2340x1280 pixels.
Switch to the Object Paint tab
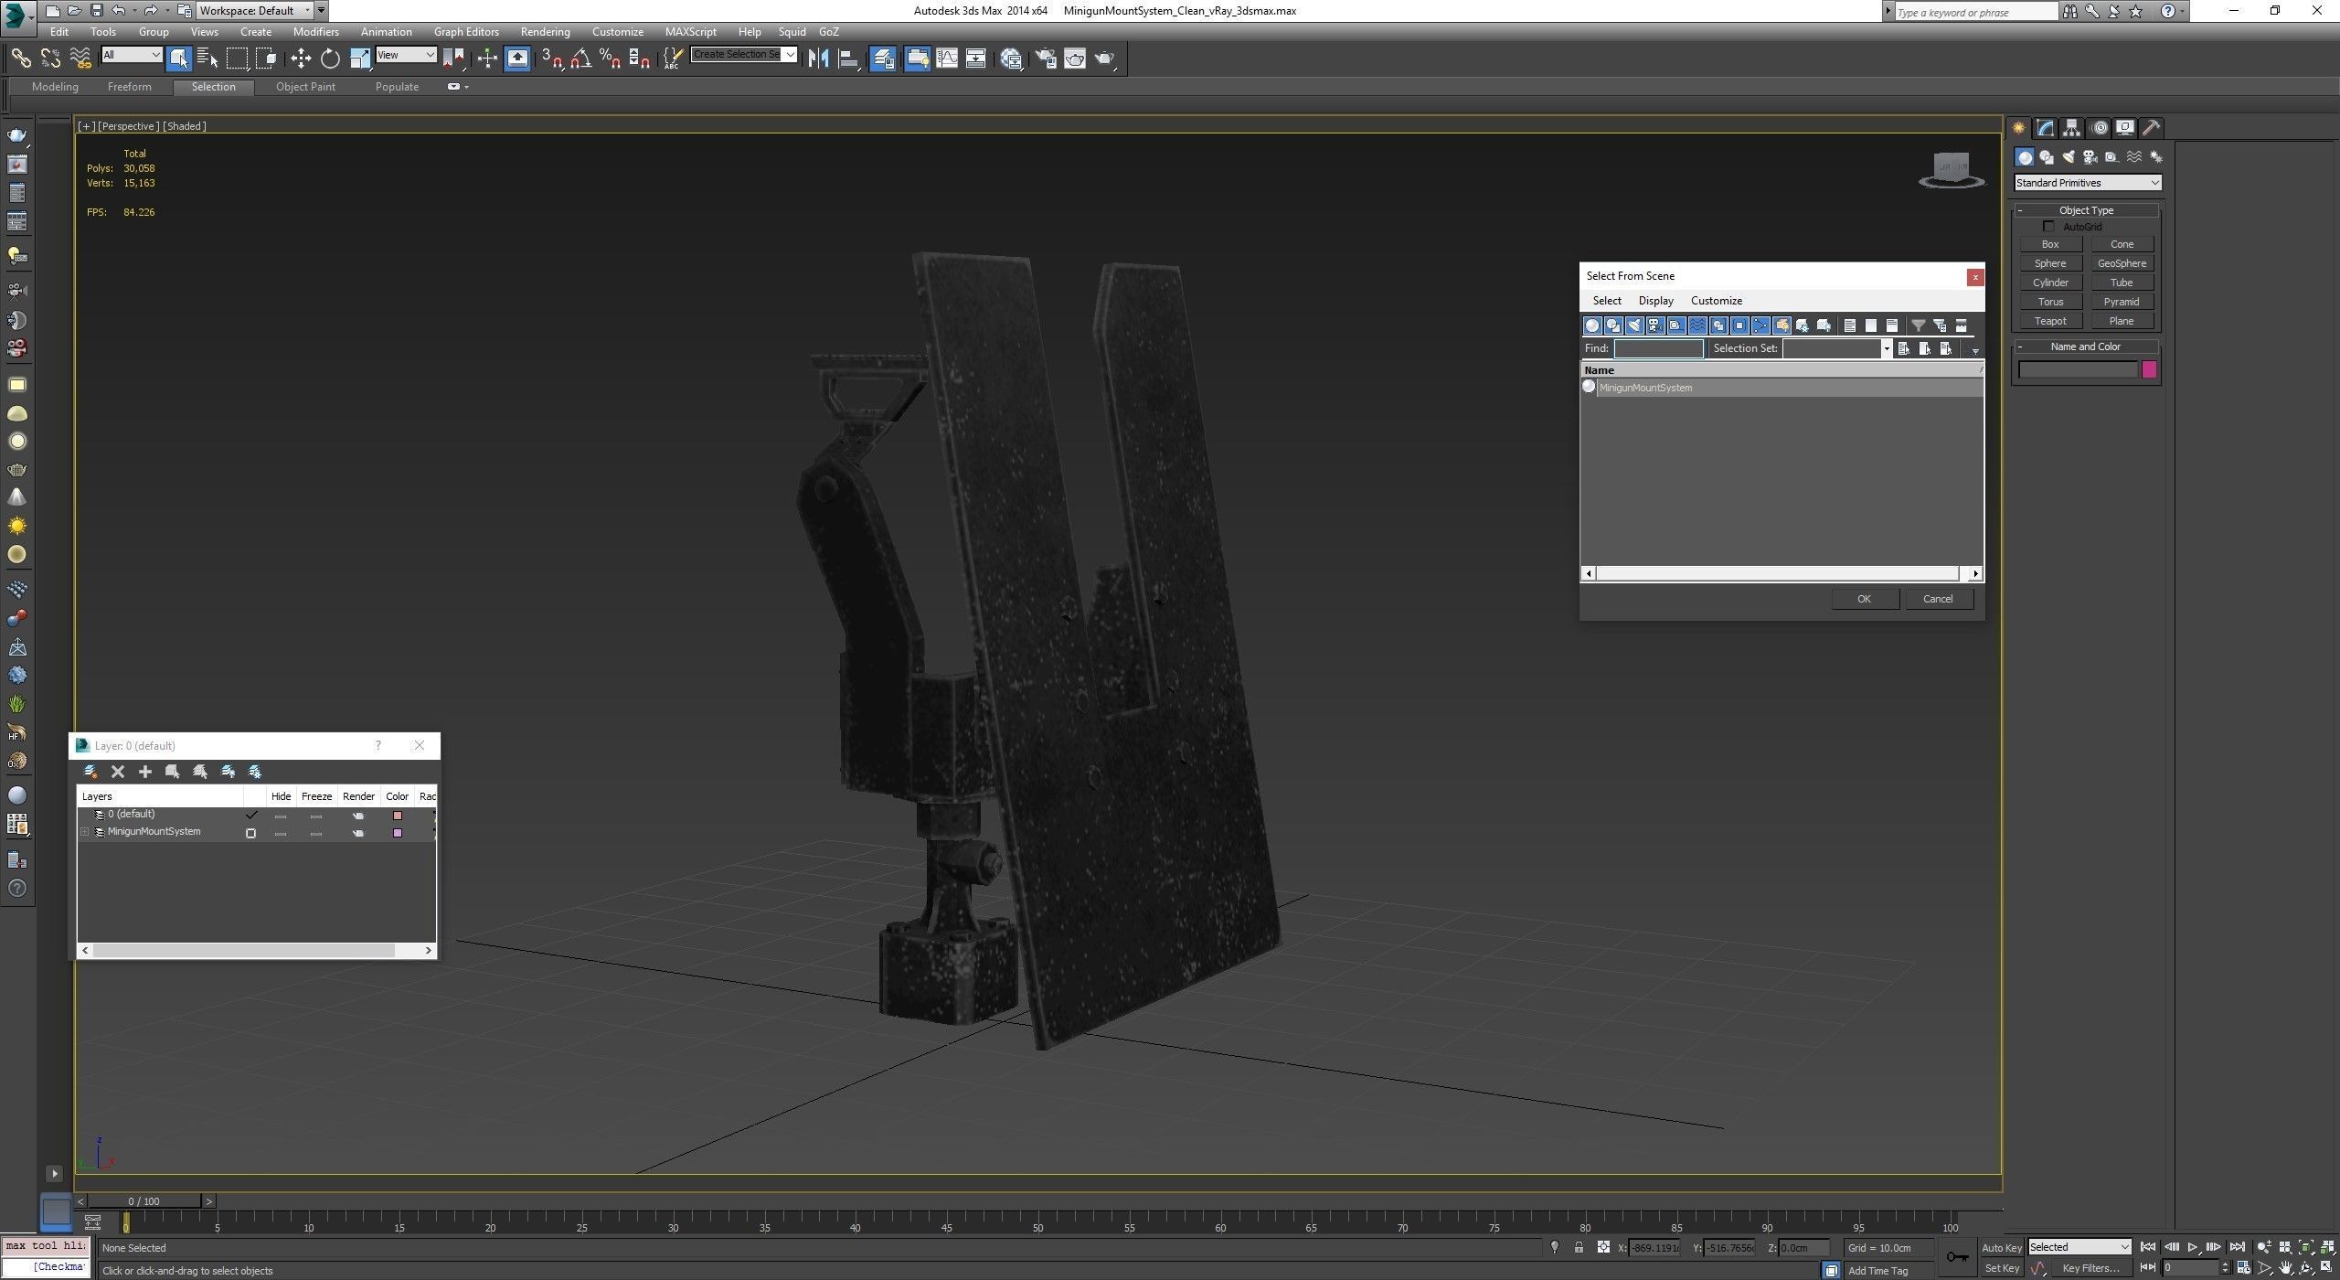click(305, 87)
